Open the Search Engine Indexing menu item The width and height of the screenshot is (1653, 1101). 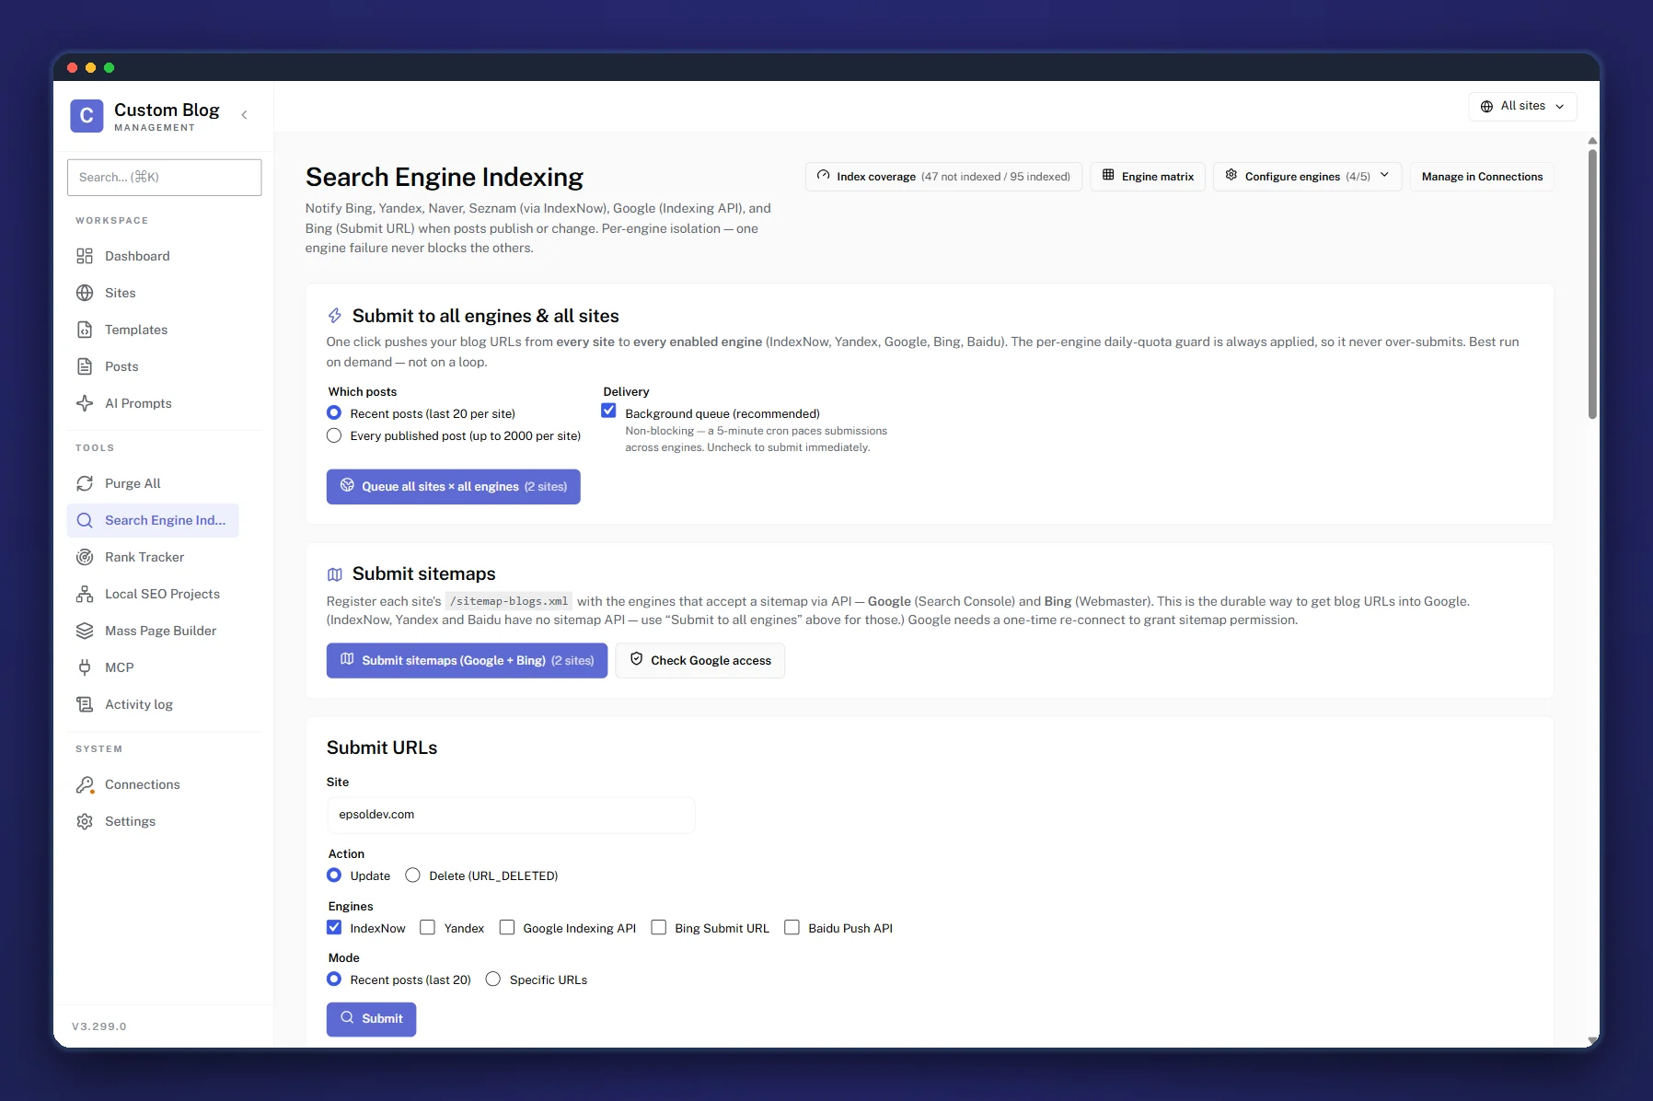coord(153,520)
